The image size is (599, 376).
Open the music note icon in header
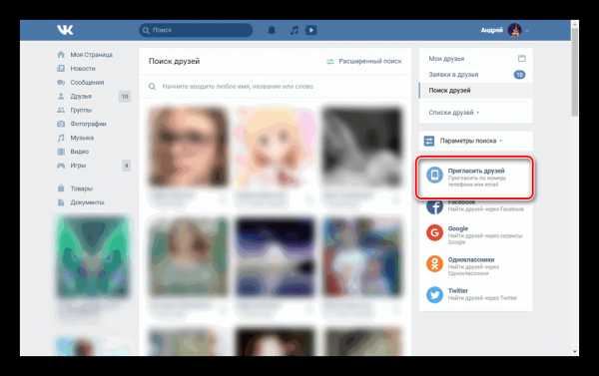pyautogui.click(x=295, y=30)
